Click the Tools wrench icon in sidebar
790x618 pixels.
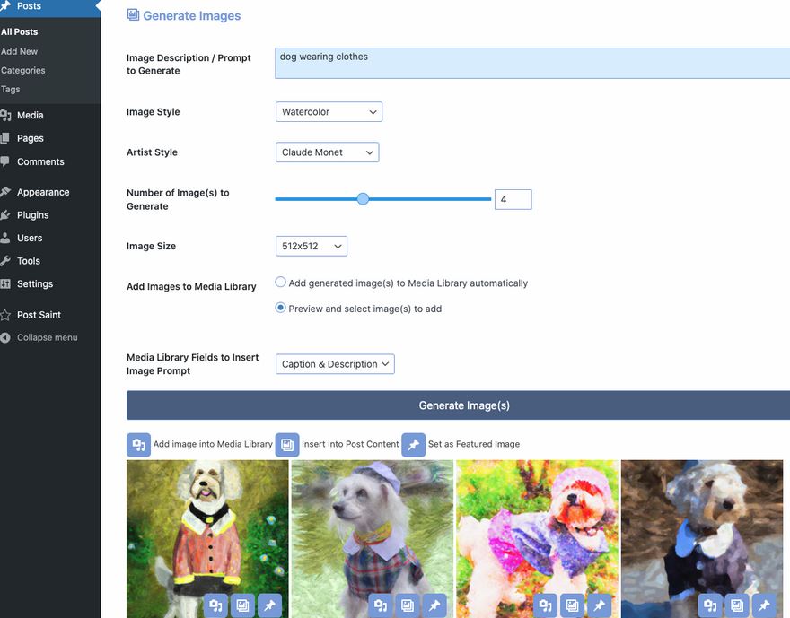5,261
